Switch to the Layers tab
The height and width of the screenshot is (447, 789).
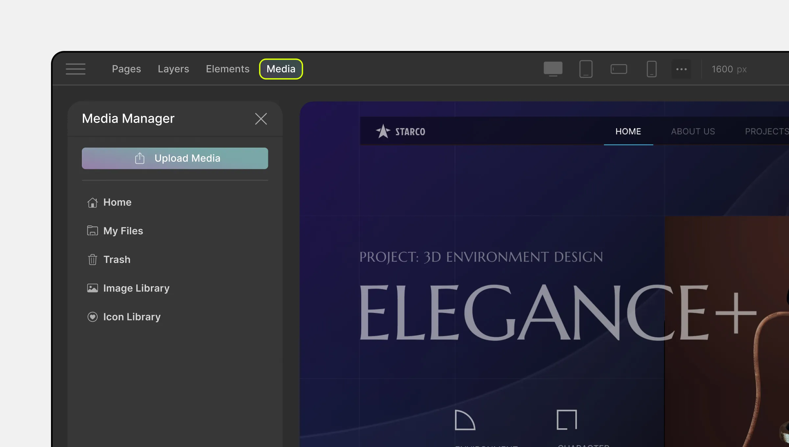pos(173,69)
